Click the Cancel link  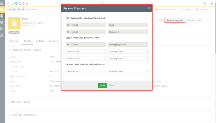[112, 85]
